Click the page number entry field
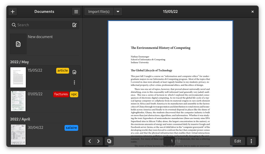Screen dimensions: 265x154 (172, 141)
